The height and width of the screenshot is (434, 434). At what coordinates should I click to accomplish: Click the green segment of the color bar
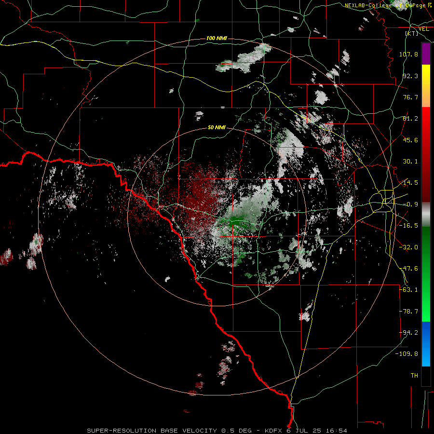click(x=426, y=274)
